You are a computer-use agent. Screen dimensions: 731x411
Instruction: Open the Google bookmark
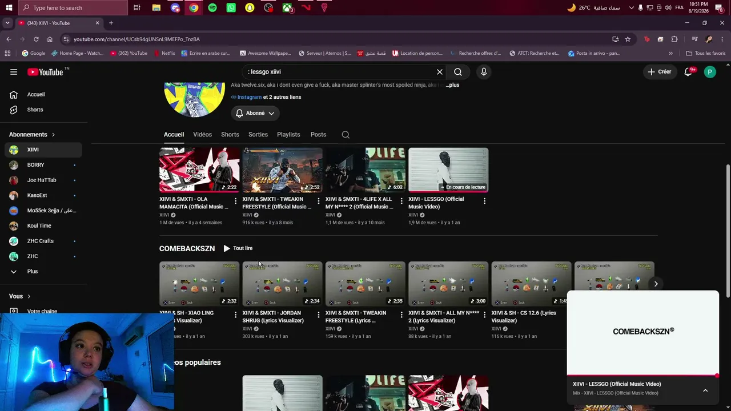(34, 54)
